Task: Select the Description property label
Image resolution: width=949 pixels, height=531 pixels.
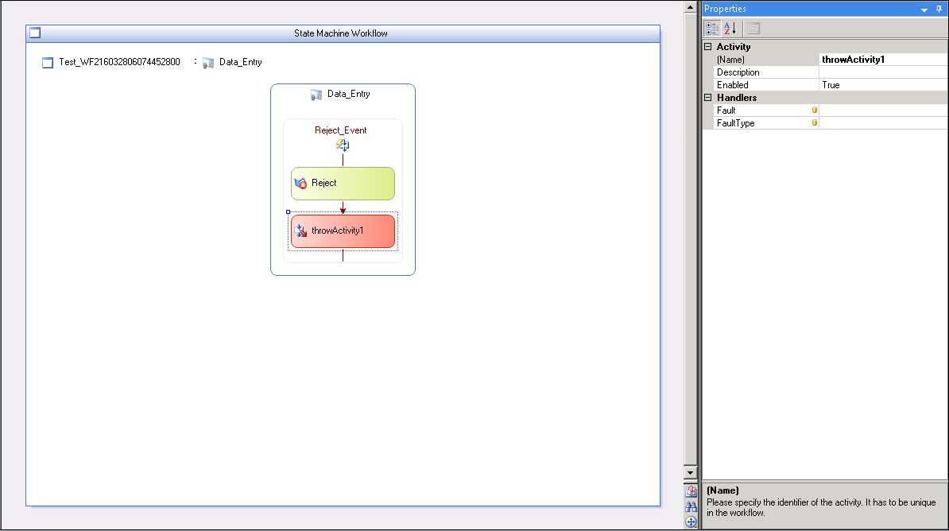Action: click(x=738, y=72)
